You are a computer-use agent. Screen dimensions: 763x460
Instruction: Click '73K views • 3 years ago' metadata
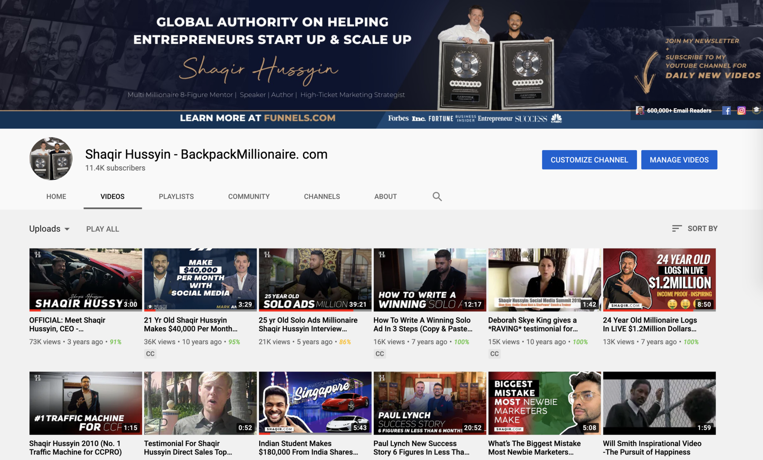click(66, 342)
